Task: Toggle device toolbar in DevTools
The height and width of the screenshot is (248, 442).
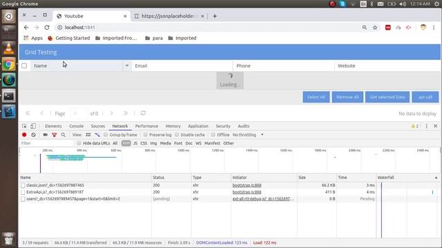Action: (x=33, y=126)
